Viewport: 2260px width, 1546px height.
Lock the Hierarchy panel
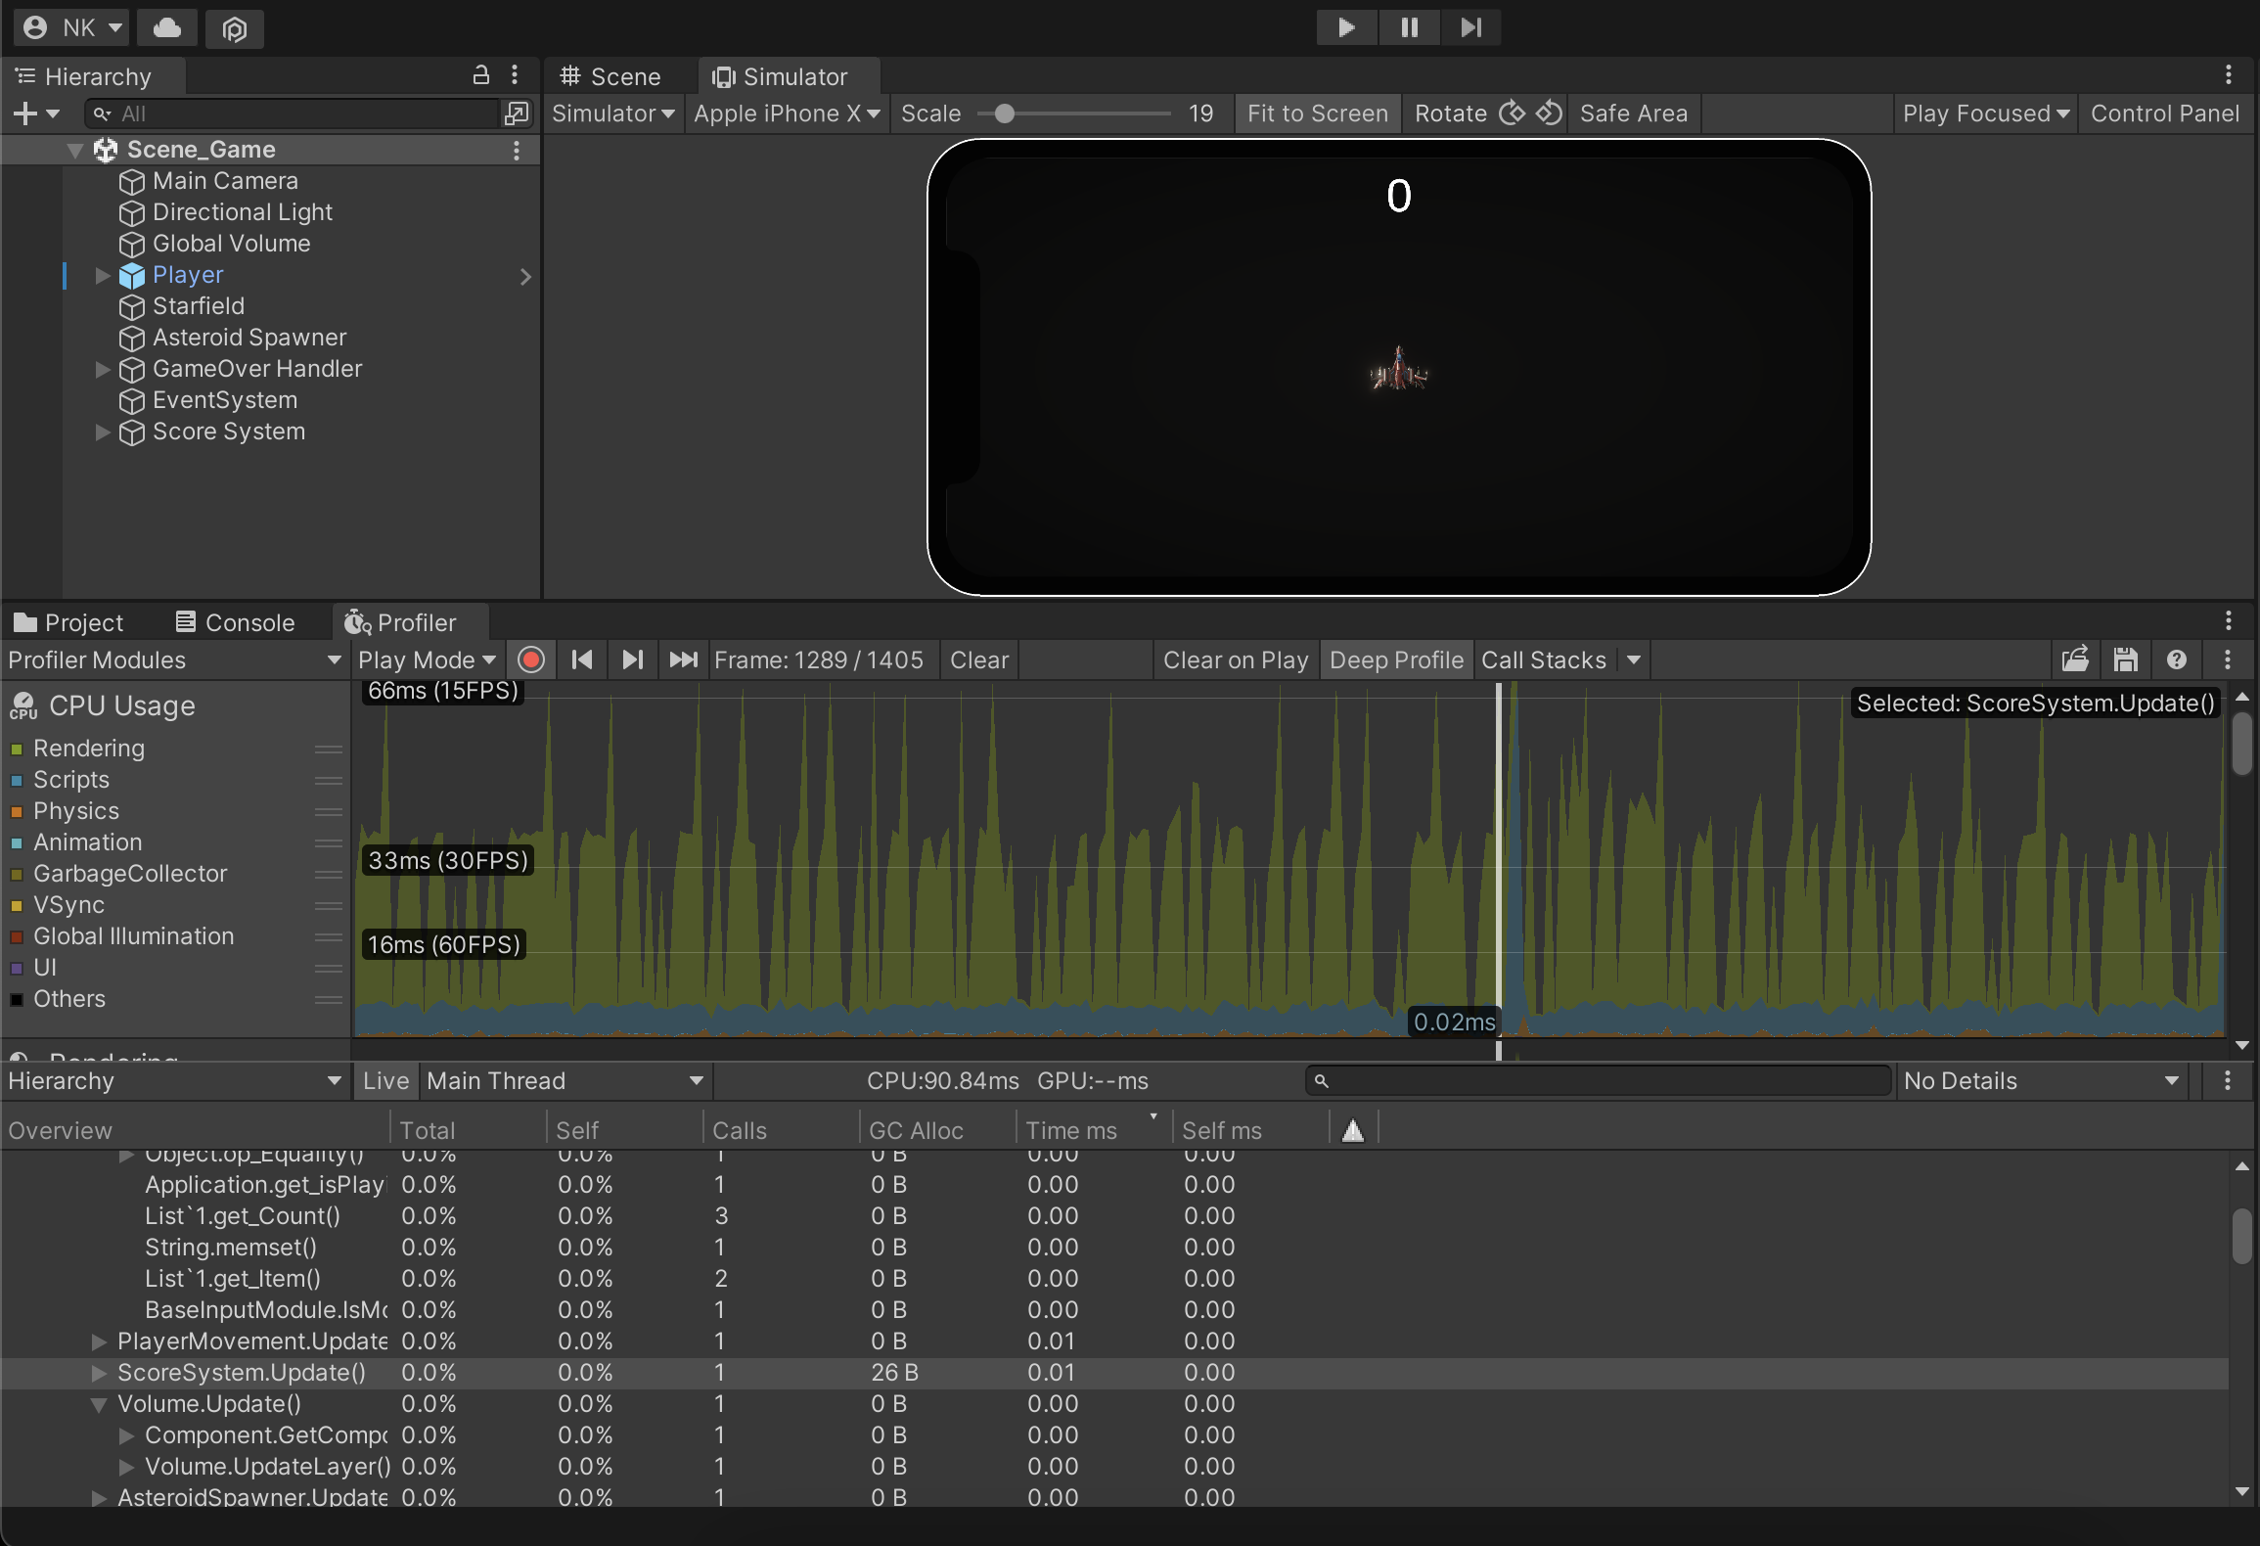click(x=480, y=75)
